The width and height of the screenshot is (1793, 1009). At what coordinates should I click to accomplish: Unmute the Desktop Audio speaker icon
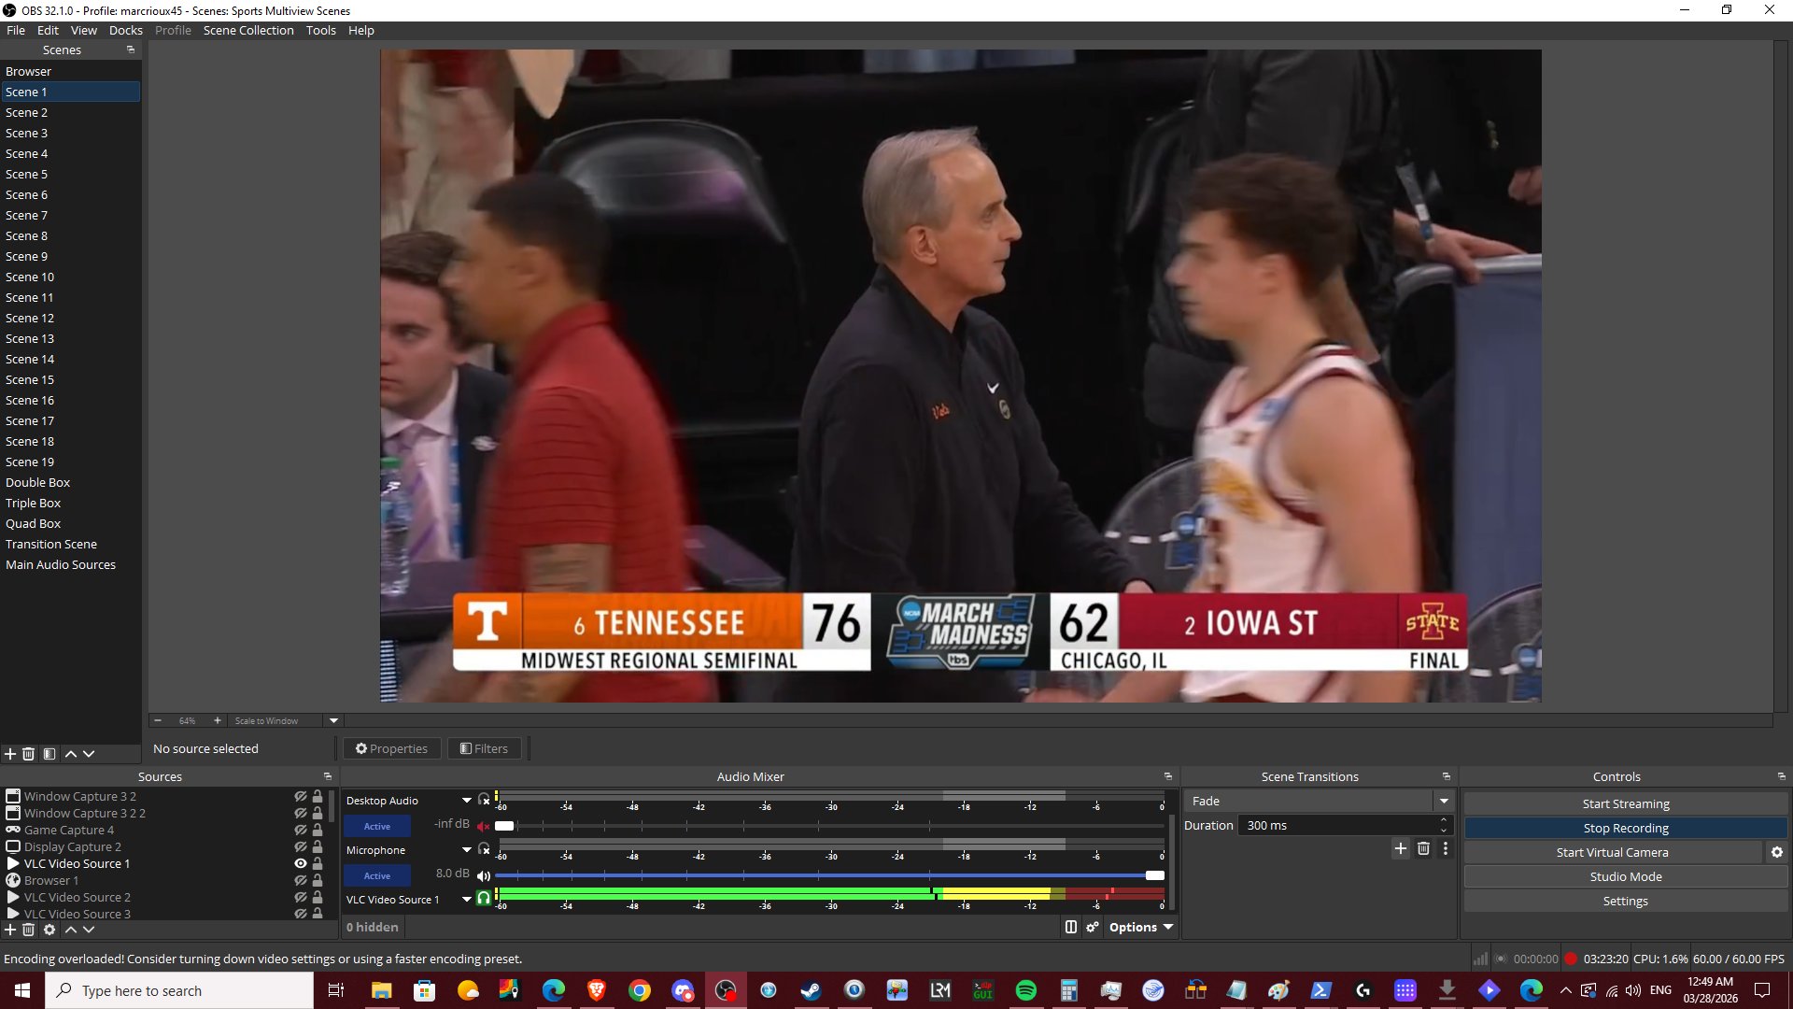point(483,826)
